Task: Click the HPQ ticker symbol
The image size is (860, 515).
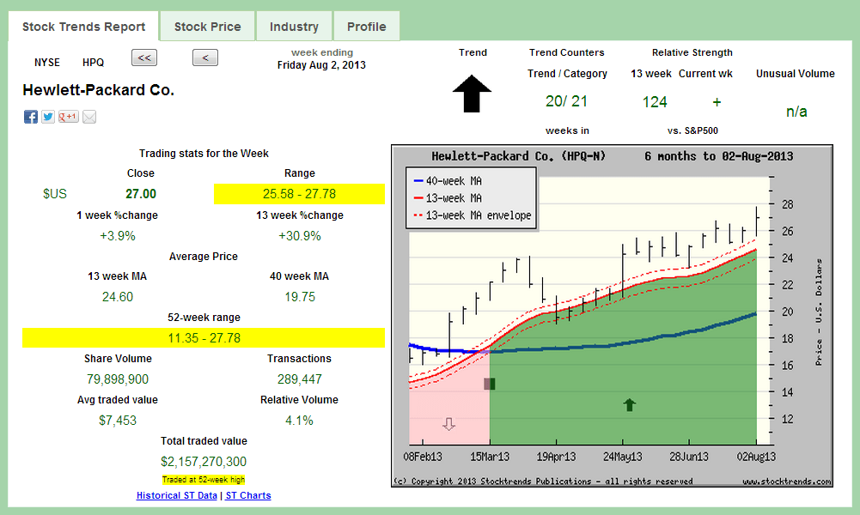Action: click(94, 63)
